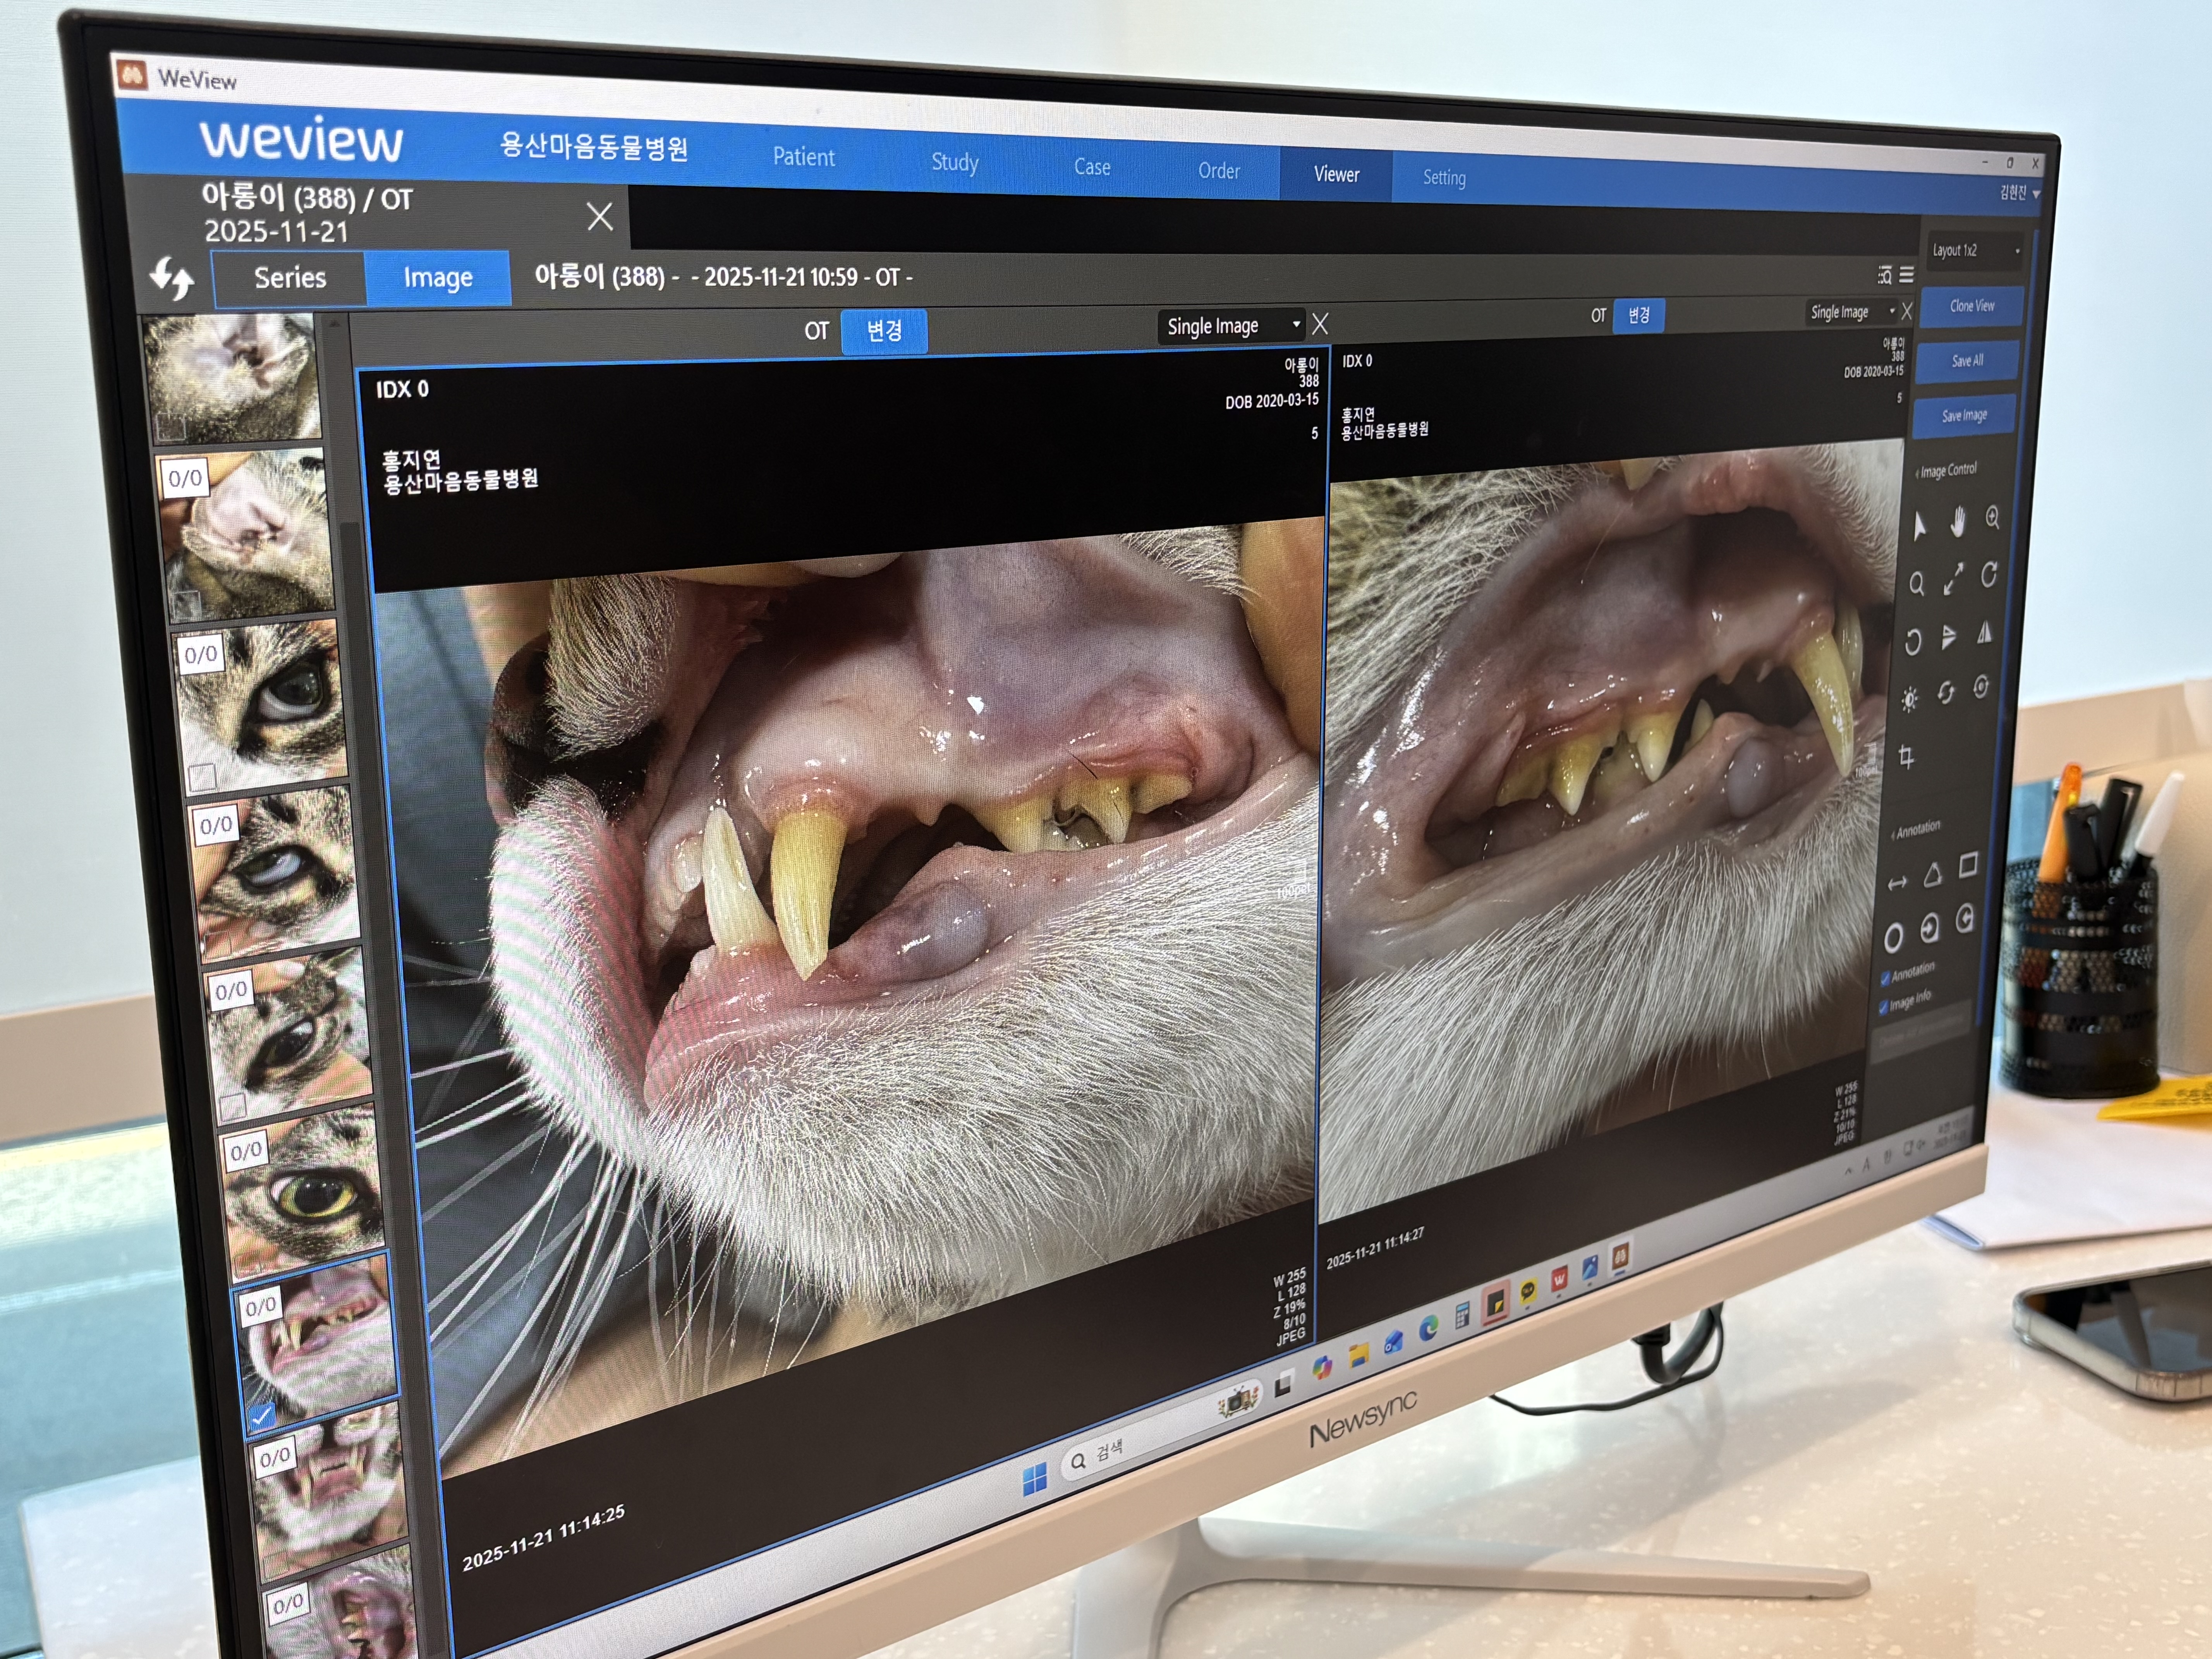2212x1659 pixels.
Task: Select the crop tool
Action: click(1906, 757)
